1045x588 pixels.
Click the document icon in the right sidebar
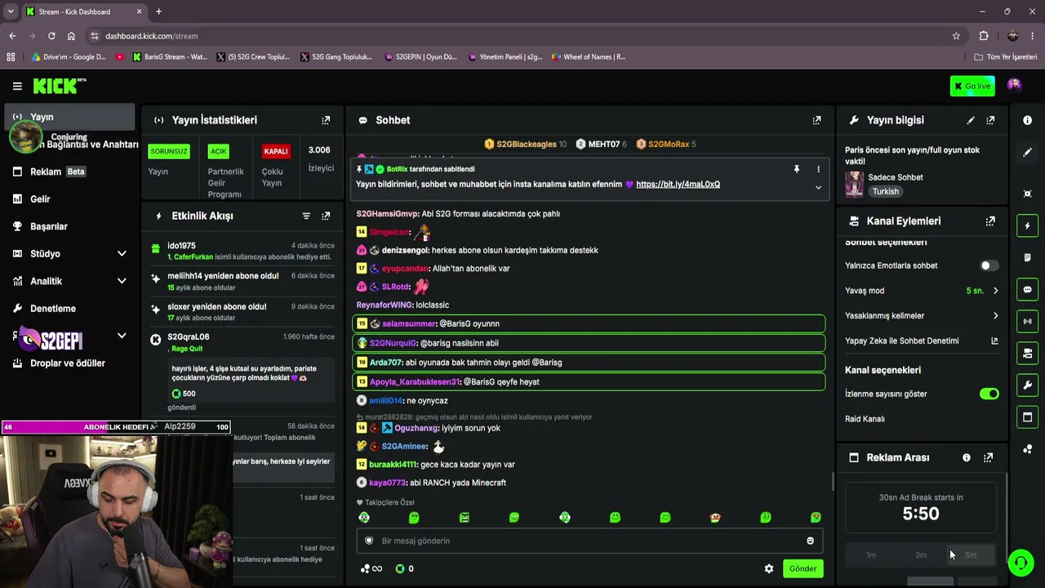coord(1027,258)
